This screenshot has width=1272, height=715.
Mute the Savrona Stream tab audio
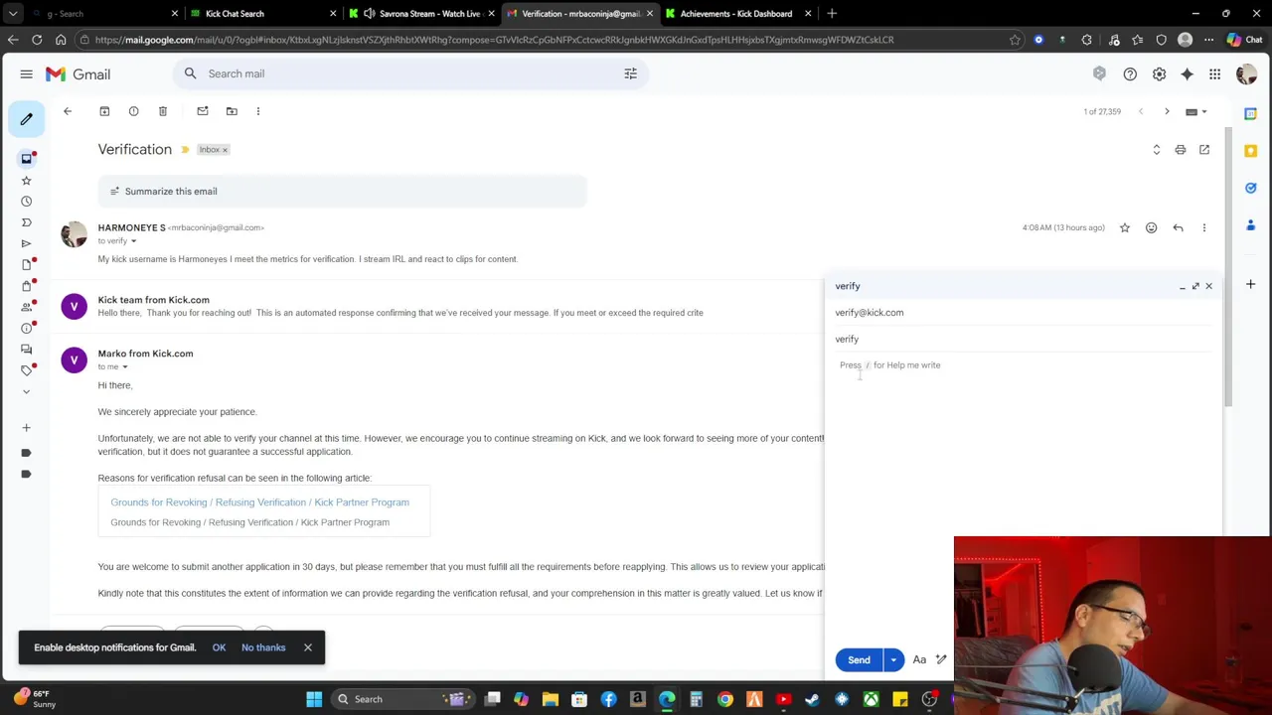pyautogui.click(x=370, y=14)
